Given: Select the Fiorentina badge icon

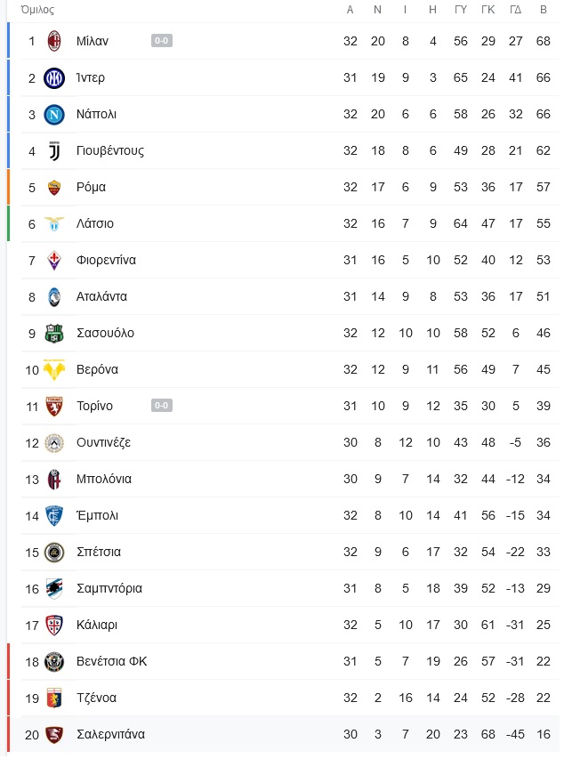Looking at the screenshot, I should pos(54,261).
